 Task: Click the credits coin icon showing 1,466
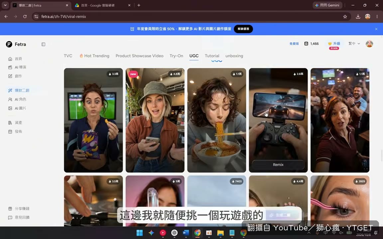point(306,44)
